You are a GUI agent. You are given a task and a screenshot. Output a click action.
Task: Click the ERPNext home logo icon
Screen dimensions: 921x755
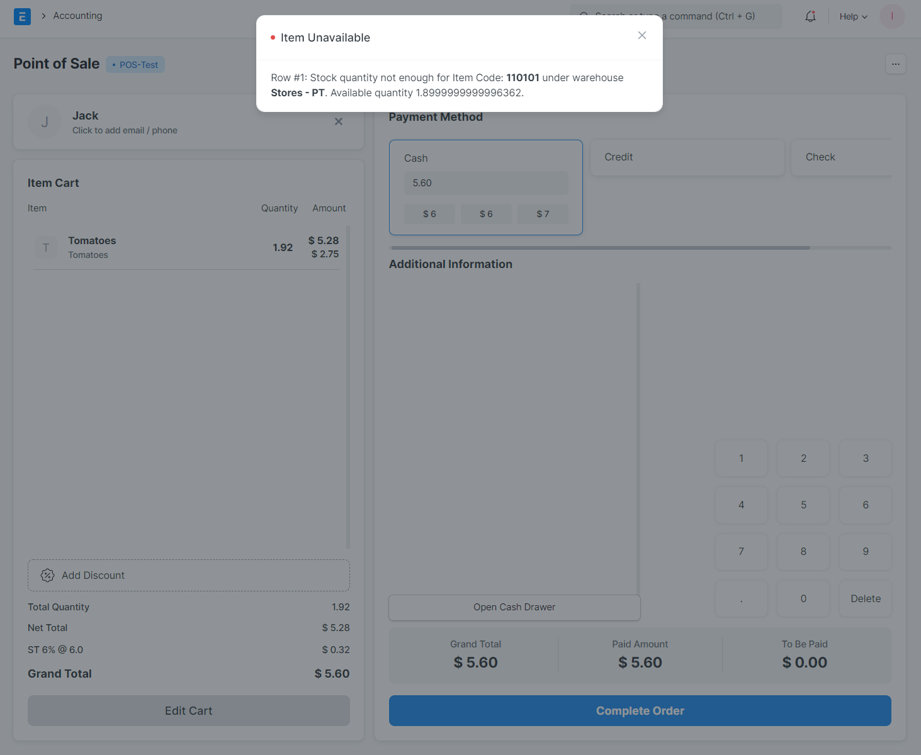tap(22, 16)
